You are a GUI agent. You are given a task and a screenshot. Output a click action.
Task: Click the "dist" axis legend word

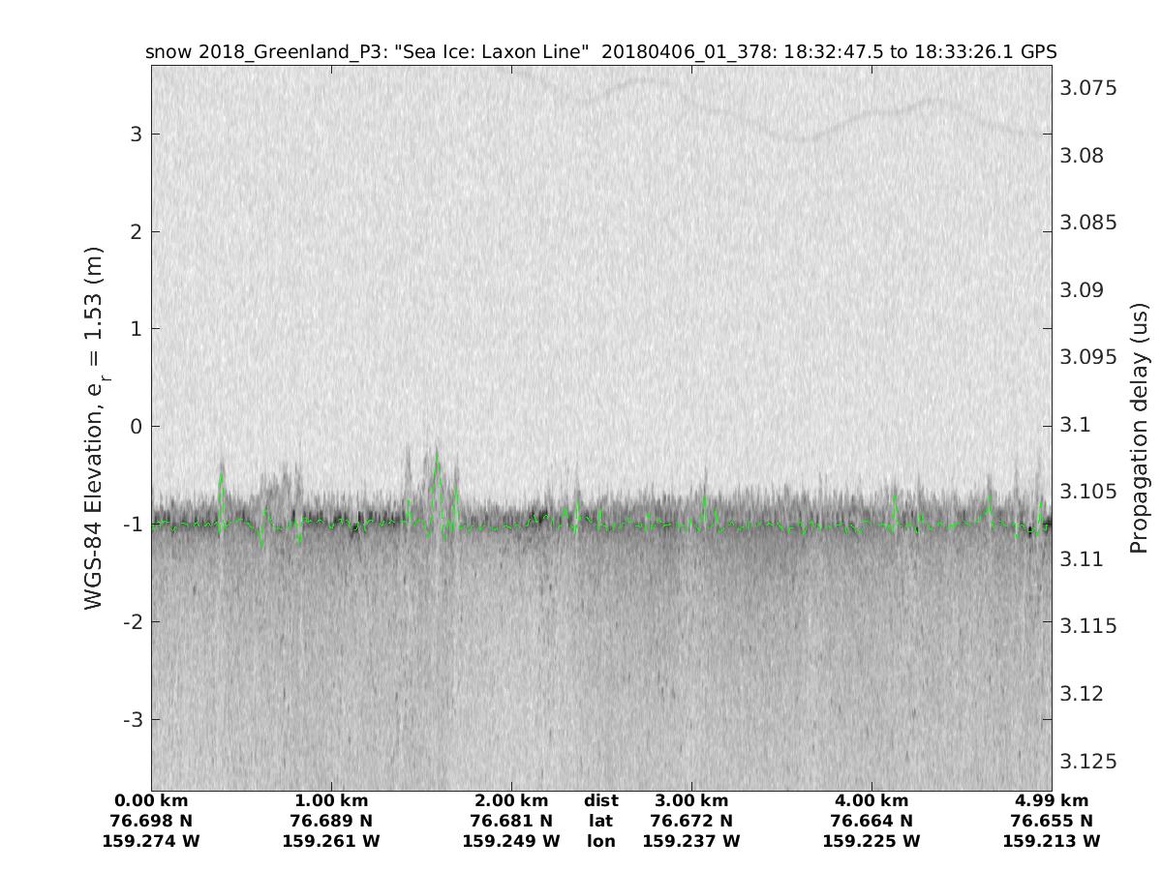(600, 800)
